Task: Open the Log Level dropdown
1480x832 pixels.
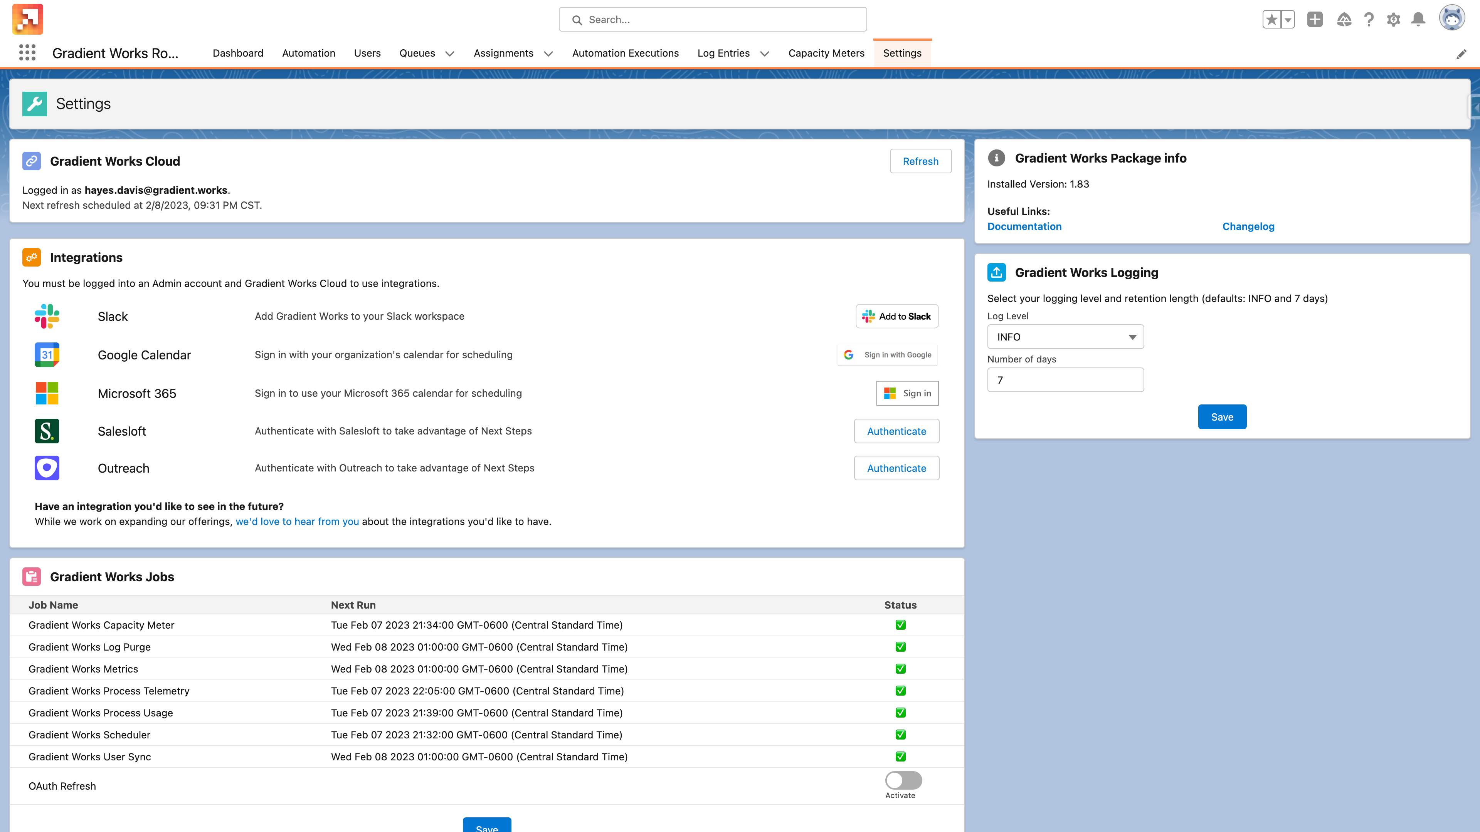Action: [1065, 337]
